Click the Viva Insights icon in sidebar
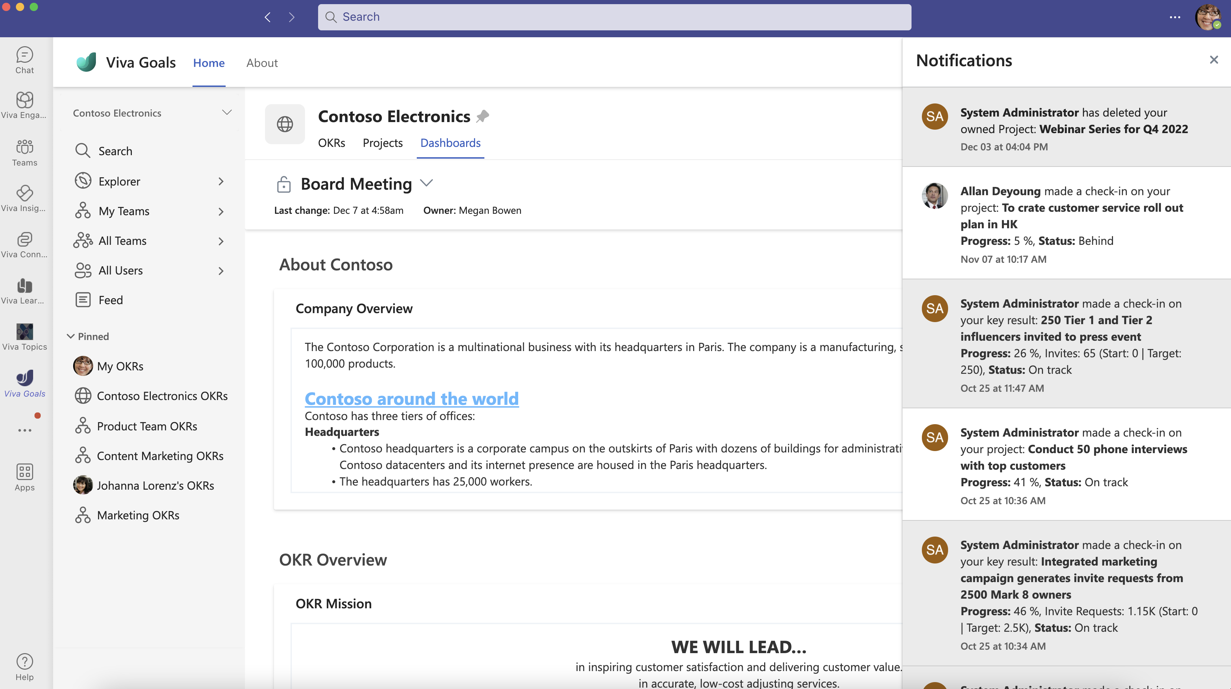The width and height of the screenshot is (1231, 689). (24, 193)
